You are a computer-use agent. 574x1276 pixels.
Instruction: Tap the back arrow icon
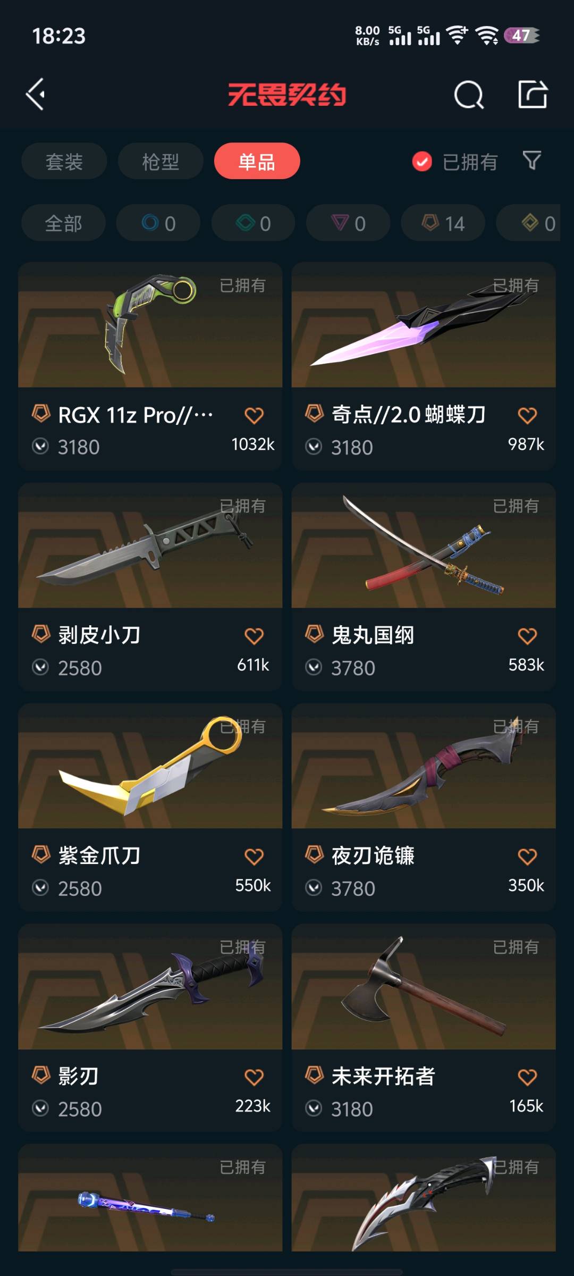35,95
